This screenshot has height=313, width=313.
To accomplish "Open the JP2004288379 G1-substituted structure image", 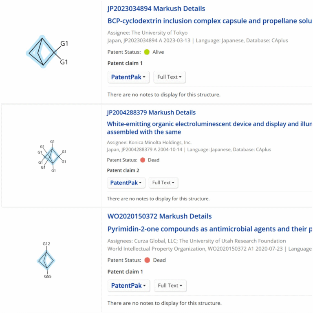I will (x=52, y=156).
